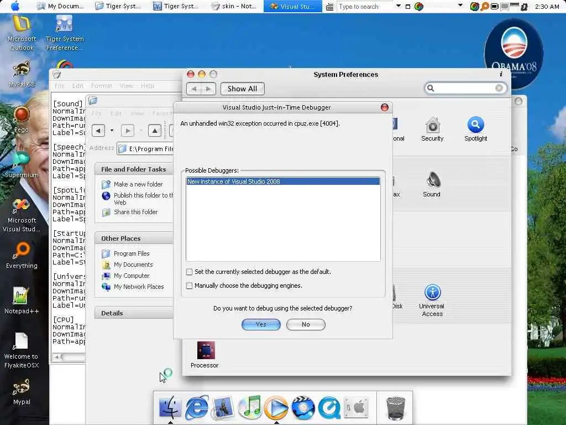Click Forward button in Explorer window
The width and height of the screenshot is (566, 425).
coord(127,130)
